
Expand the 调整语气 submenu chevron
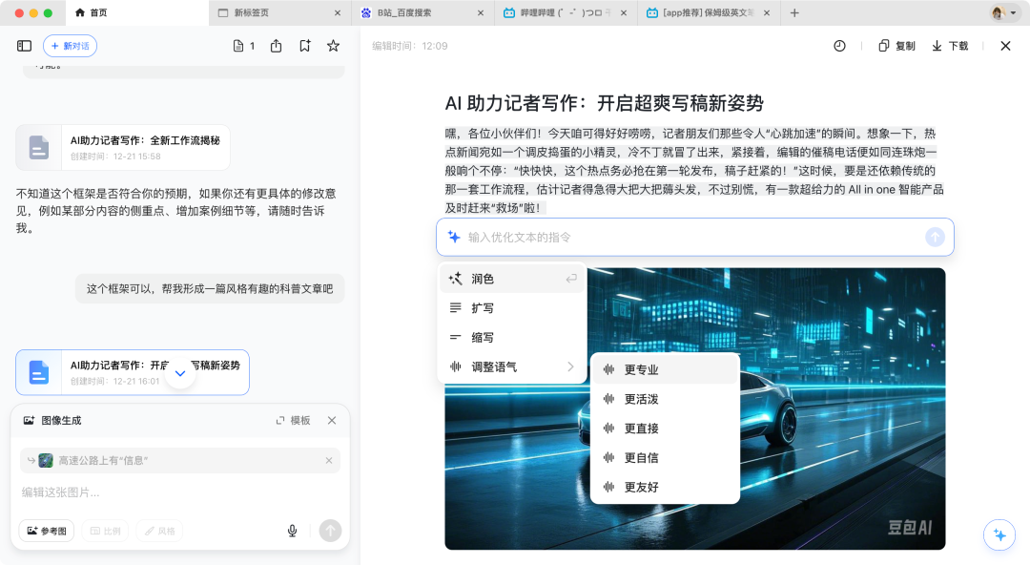coord(570,366)
